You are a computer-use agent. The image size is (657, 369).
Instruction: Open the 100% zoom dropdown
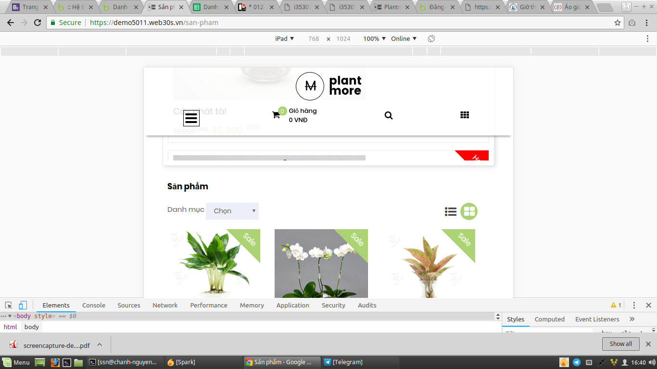[x=374, y=38]
